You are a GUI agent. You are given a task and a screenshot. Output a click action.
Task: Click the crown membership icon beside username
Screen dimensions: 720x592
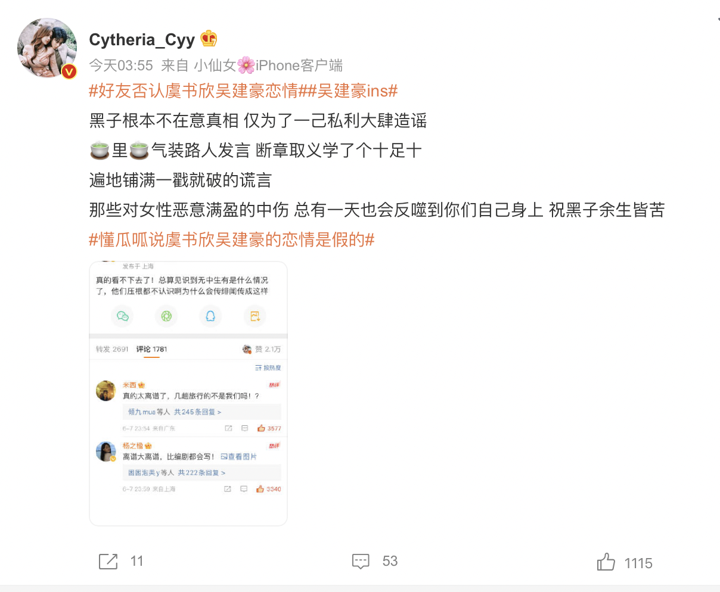pyautogui.click(x=209, y=39)
